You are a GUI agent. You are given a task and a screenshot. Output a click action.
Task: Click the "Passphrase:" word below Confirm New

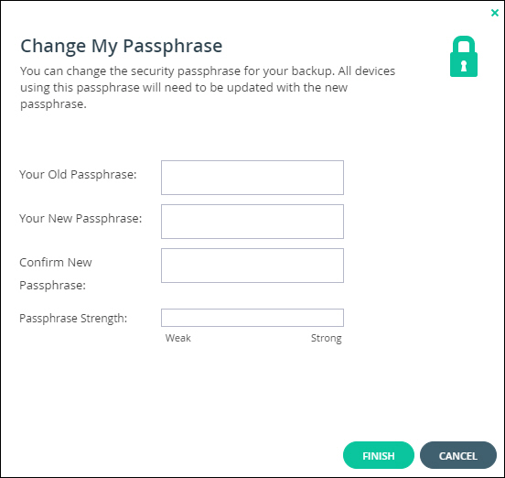tap(52, 286)
